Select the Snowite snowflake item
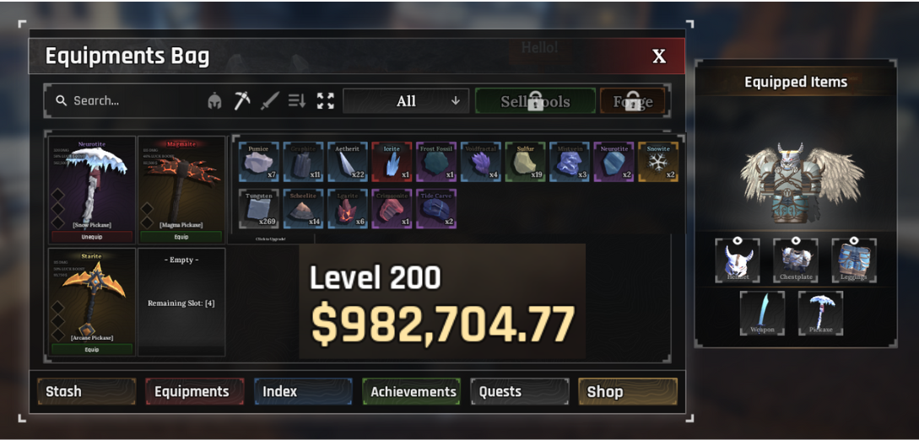This screenshot has width=919, height=440. 658,162
